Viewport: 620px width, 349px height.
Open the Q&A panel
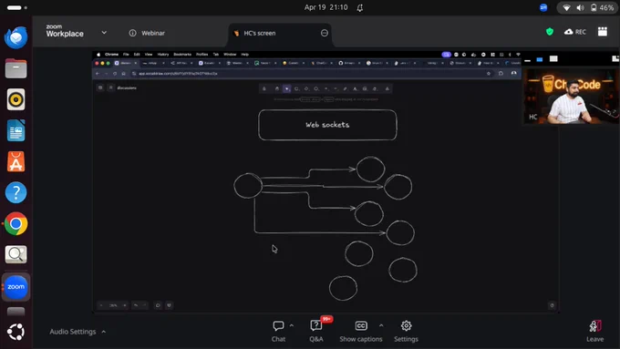[x=316, y=331]
